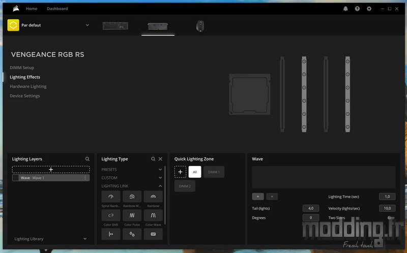Click the Lighting Type panel scrollbar
The height and width of the screenshot is (253, 407).
tap(165, 195)
